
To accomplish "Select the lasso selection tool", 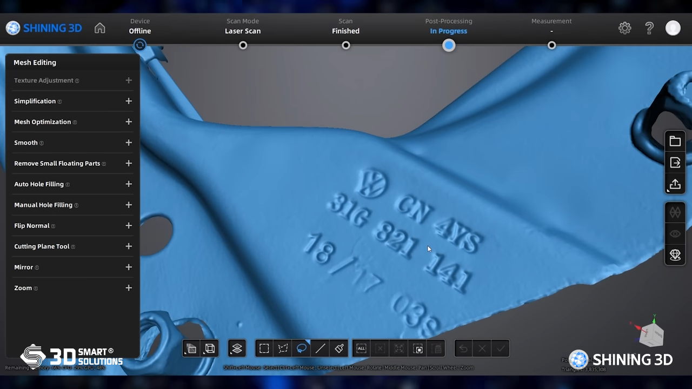I will [x=302, y=348].
